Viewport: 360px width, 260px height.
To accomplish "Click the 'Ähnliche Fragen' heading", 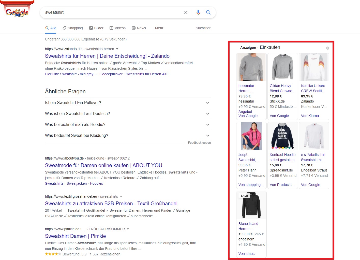I will pyautogui.click(x=65, y=92).
